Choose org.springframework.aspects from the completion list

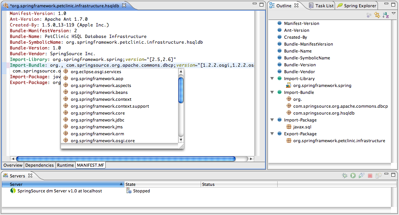tap(119, 85)
